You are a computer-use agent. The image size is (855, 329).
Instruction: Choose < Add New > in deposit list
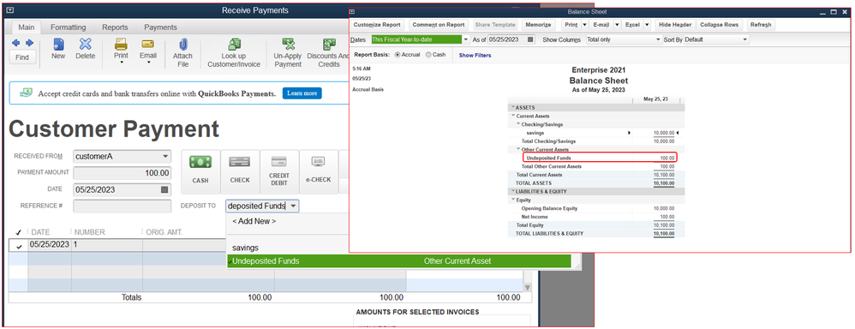254,222
